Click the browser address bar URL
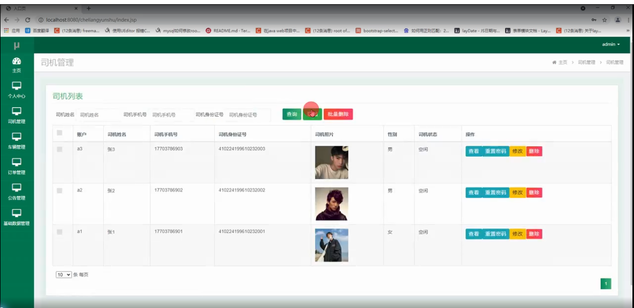This screenshot has width=634, height=308. (x=91, y=19)
